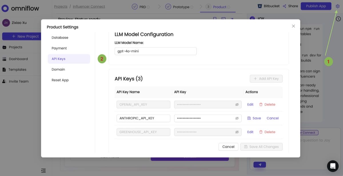The image size is (343, 176).
Task: Open the Bitbucket integration
Action: (x=268, y=6)
